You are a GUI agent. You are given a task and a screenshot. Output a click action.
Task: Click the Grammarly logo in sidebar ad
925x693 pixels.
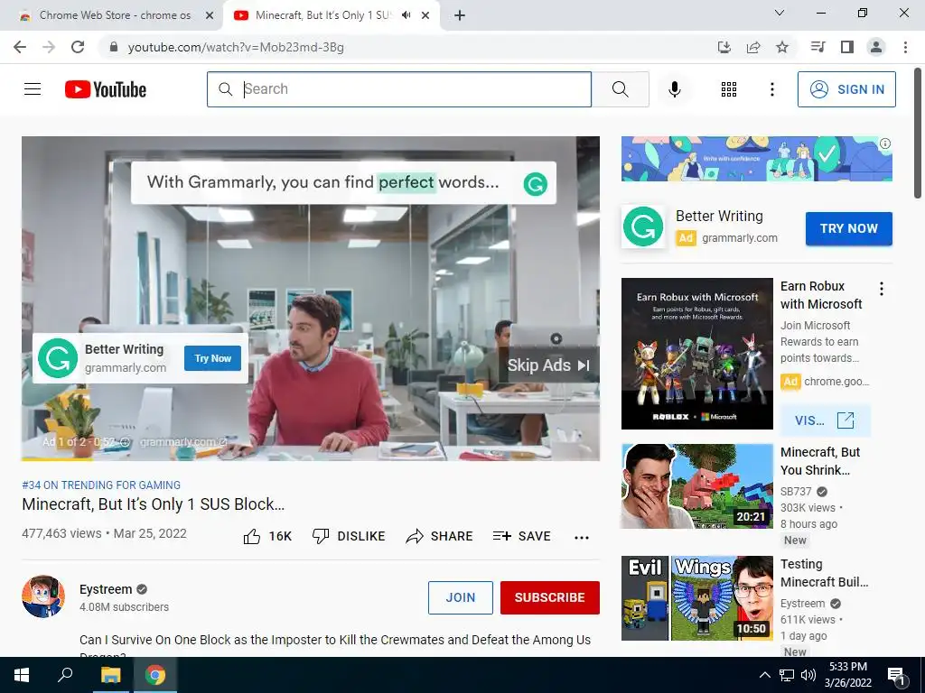[x=643, y=226]
